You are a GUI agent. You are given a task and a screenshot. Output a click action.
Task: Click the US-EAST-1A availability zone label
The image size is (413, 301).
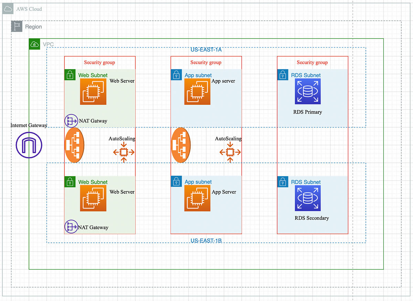(x=206, y=49)
